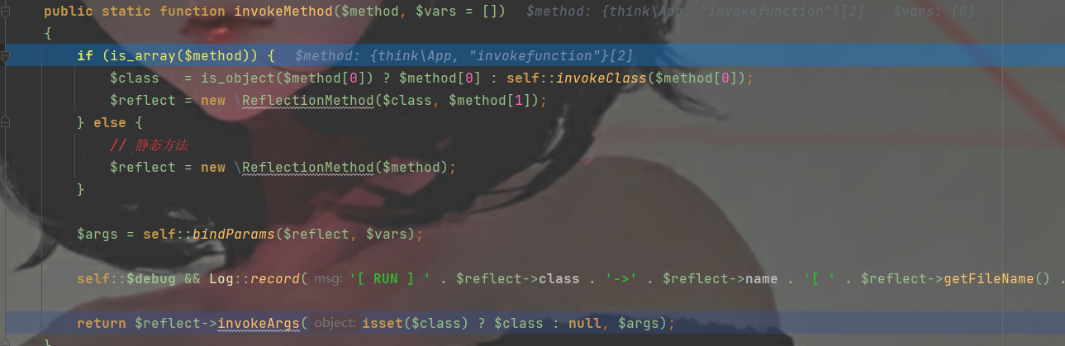Collapse the if (is_array) block fold marker
This screenshot has height=346, width=1065.
click(x=6, y=56)
